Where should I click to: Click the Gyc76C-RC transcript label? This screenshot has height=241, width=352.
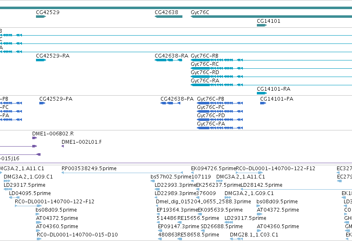click(205, 64)
